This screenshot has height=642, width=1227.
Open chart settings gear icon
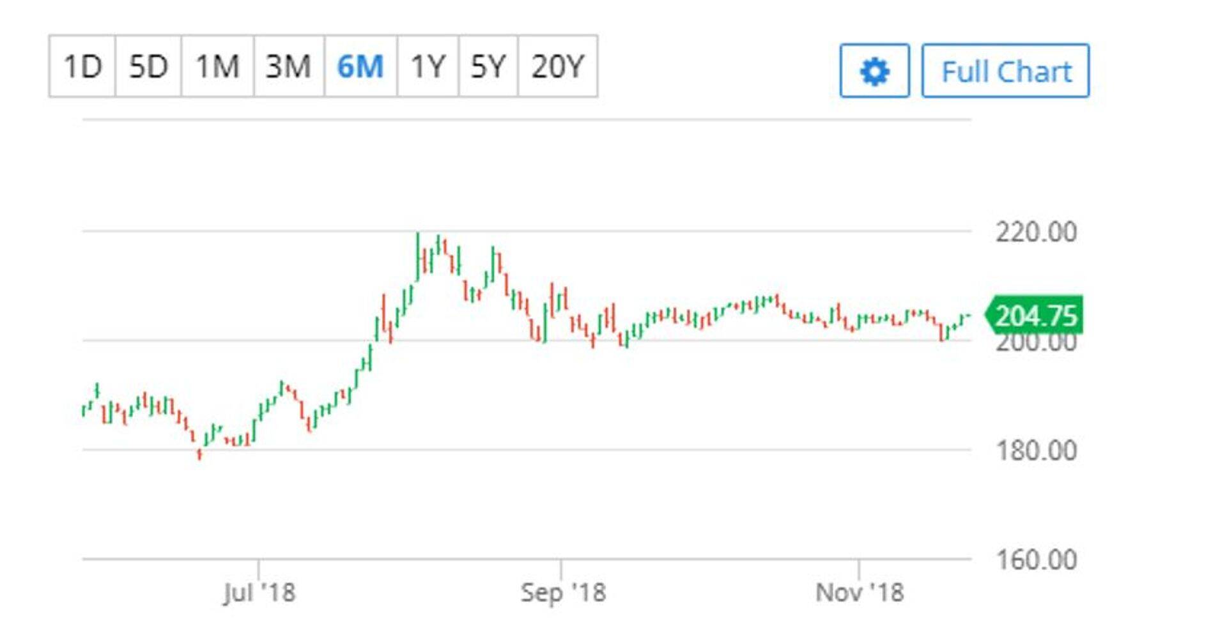pos(874,71)
